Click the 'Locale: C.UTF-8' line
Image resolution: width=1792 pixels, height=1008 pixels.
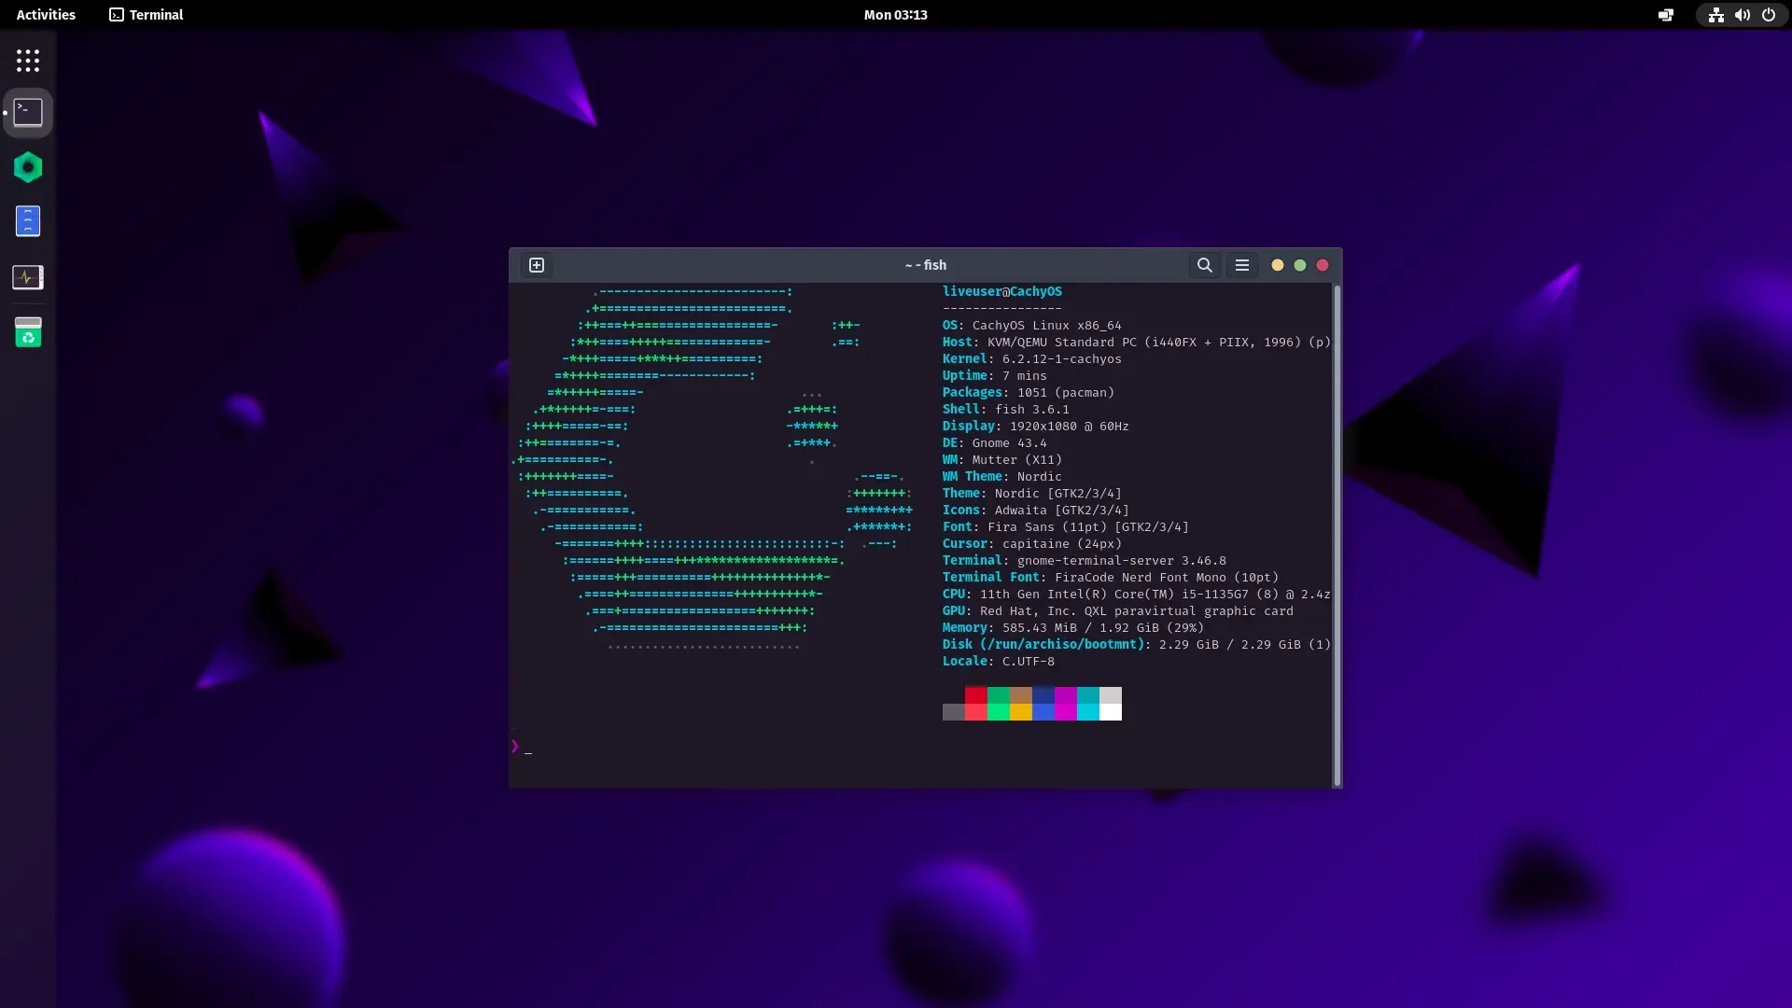coord(998,662)
